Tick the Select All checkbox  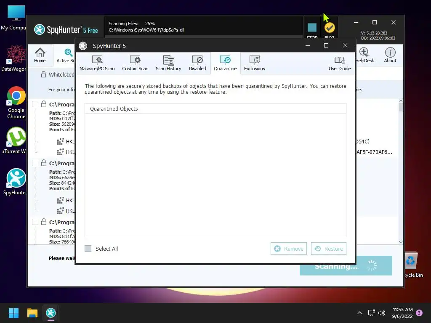click(88, 249)
